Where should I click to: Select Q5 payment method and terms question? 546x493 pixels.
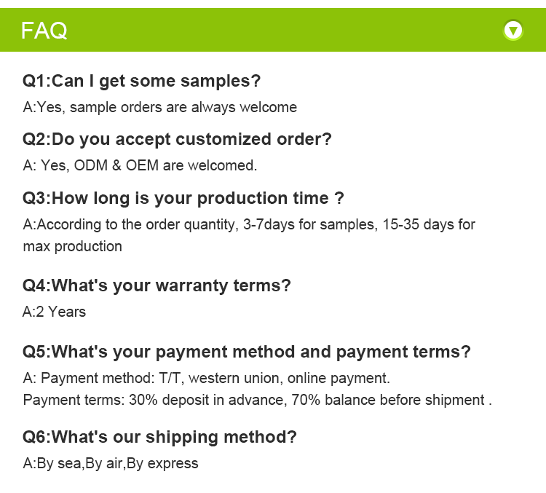coord(247,352)
